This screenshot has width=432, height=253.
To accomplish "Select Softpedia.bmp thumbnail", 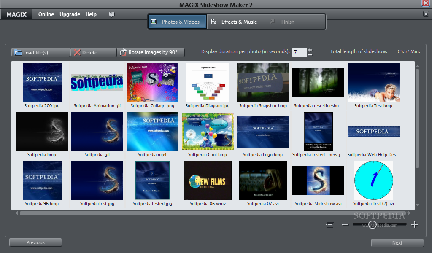I will tap(42, 132).
